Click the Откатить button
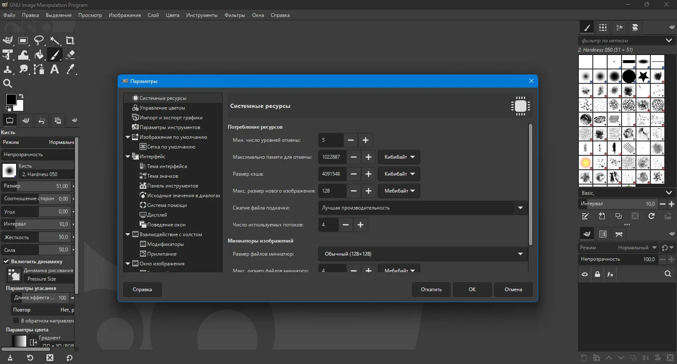Screen dimensions: 677x364 (x=431, y=290)
